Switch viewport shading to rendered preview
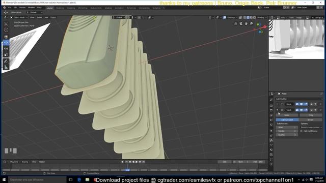The height and width of the screenshot is (183, 326). tap(255, 18)
